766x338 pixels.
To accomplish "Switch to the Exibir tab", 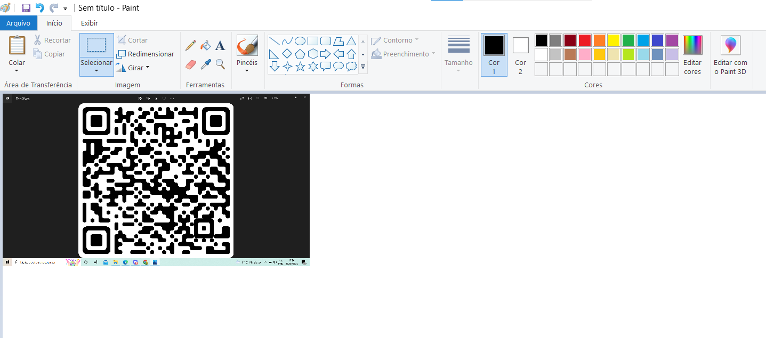I will coord(89,23).
